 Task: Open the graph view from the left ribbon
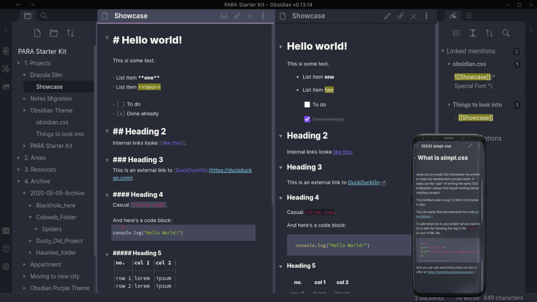6,69
